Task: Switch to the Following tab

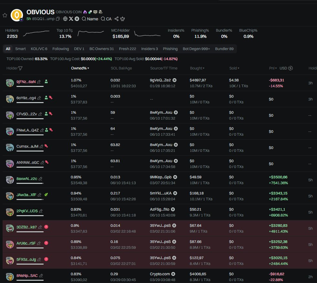Action: click(x=61, y=49)
